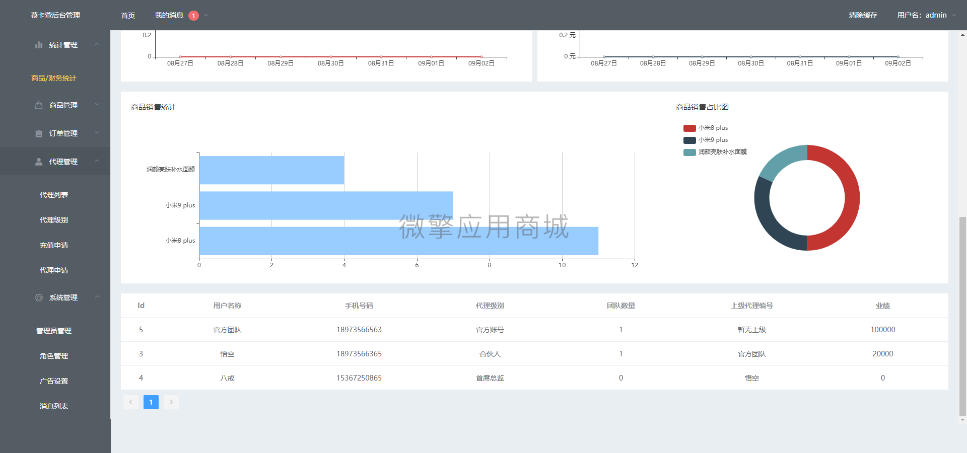Open 商品/财务统计 sidebar item

53,78
